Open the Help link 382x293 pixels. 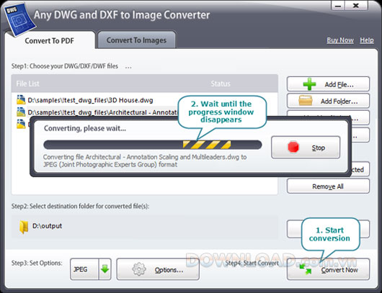367,40
